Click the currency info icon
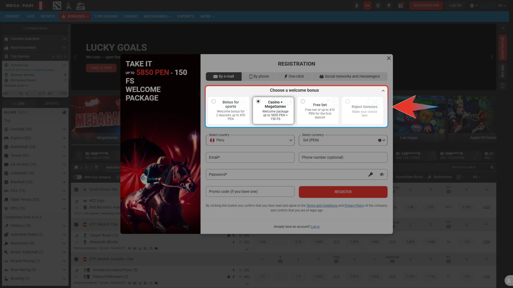The image size is (513, 288). tap(380, 140)
